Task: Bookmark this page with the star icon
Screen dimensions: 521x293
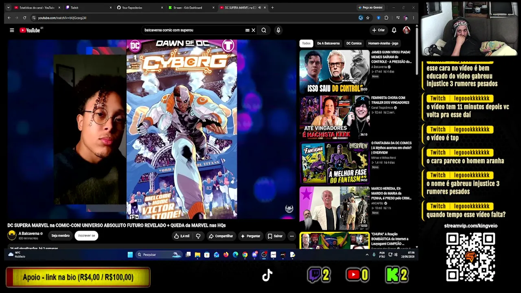Action: click(x=368, y=18)
